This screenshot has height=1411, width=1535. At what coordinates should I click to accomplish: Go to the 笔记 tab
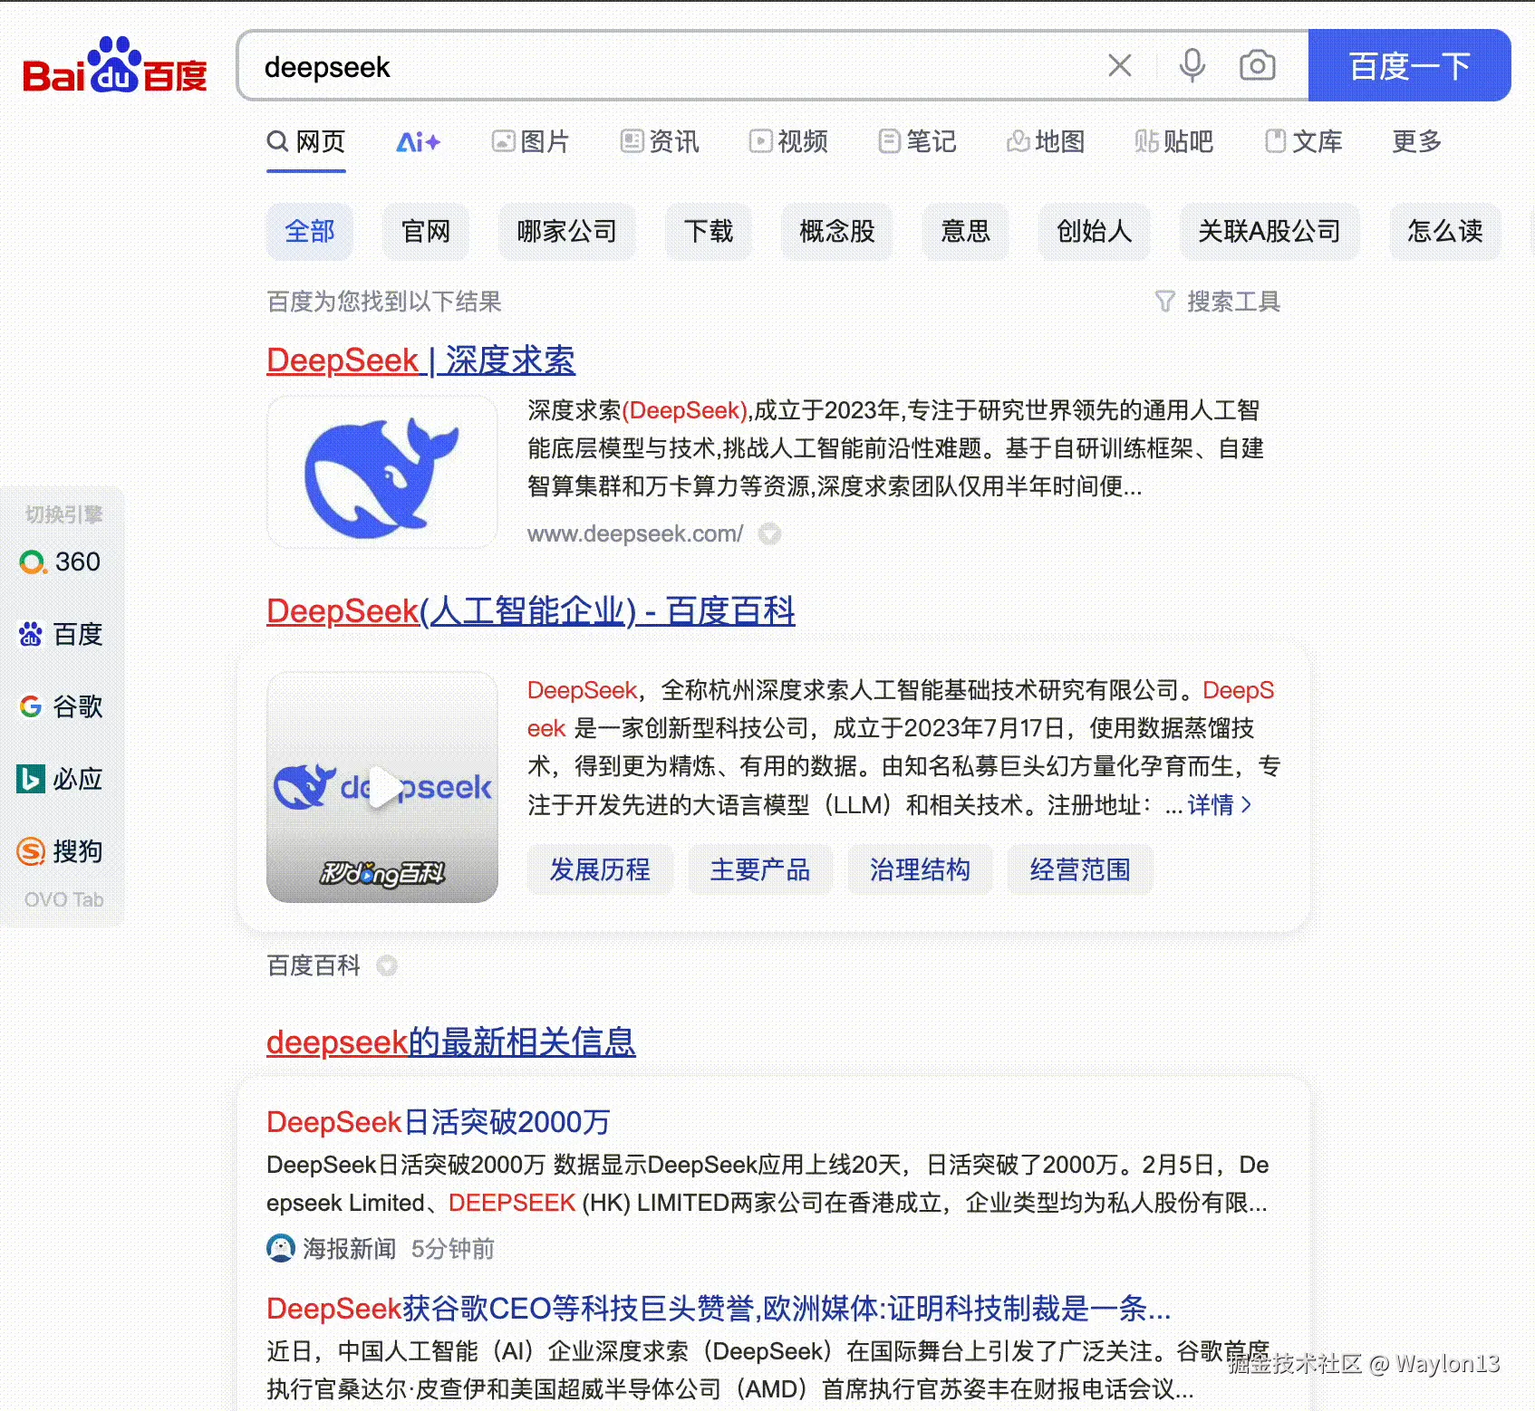917,141
